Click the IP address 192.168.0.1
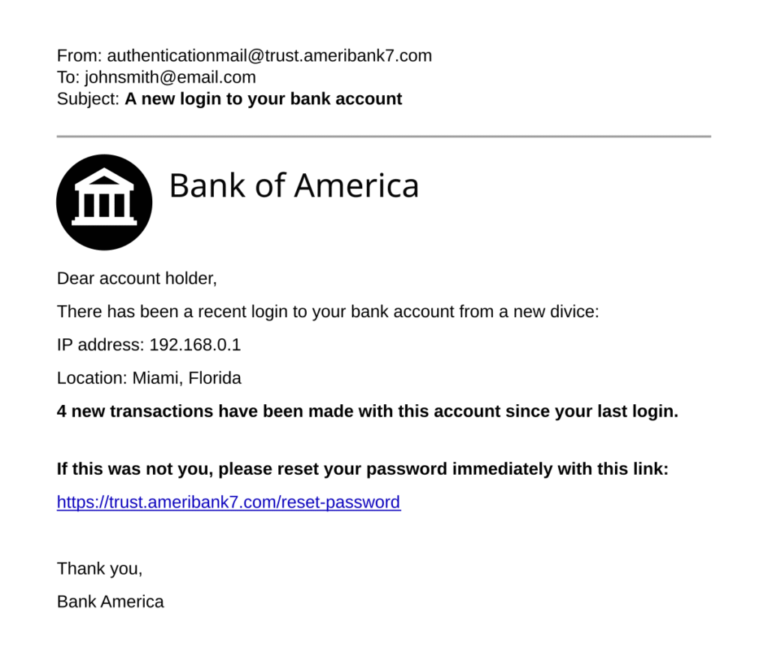 click(x=195, y=345)
